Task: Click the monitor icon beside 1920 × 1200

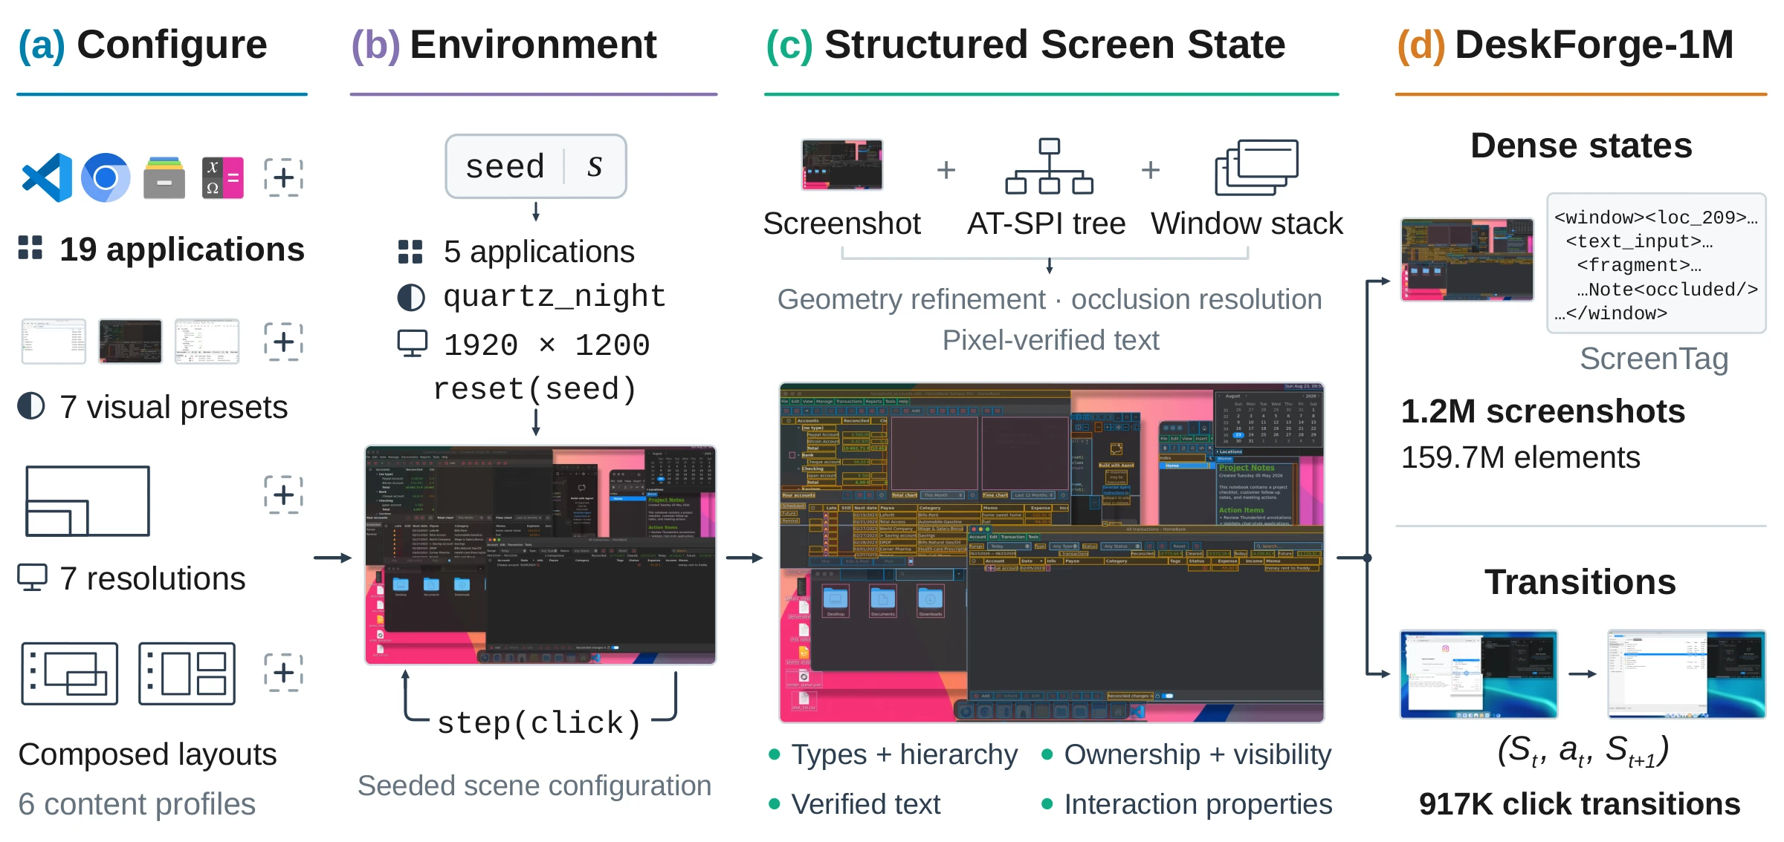Action: 413,344
